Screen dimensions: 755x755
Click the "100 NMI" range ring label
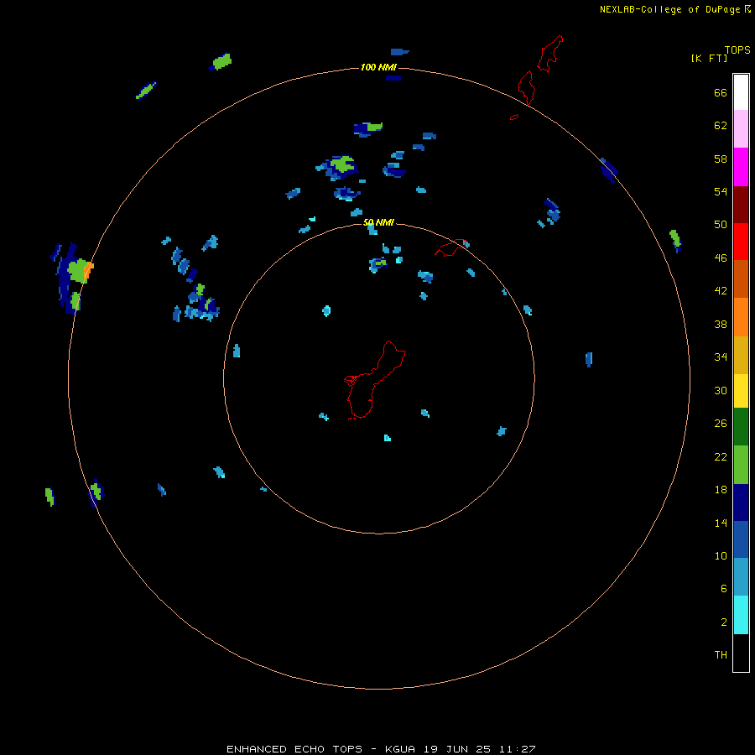[378, 67]
